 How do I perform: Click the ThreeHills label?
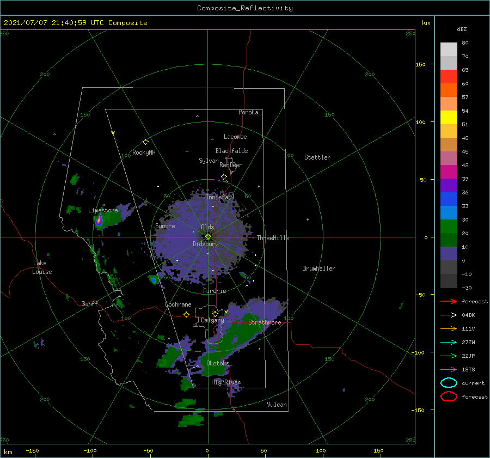273,238
